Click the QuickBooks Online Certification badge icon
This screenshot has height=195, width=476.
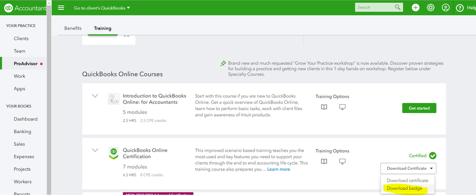click(114, 154)
